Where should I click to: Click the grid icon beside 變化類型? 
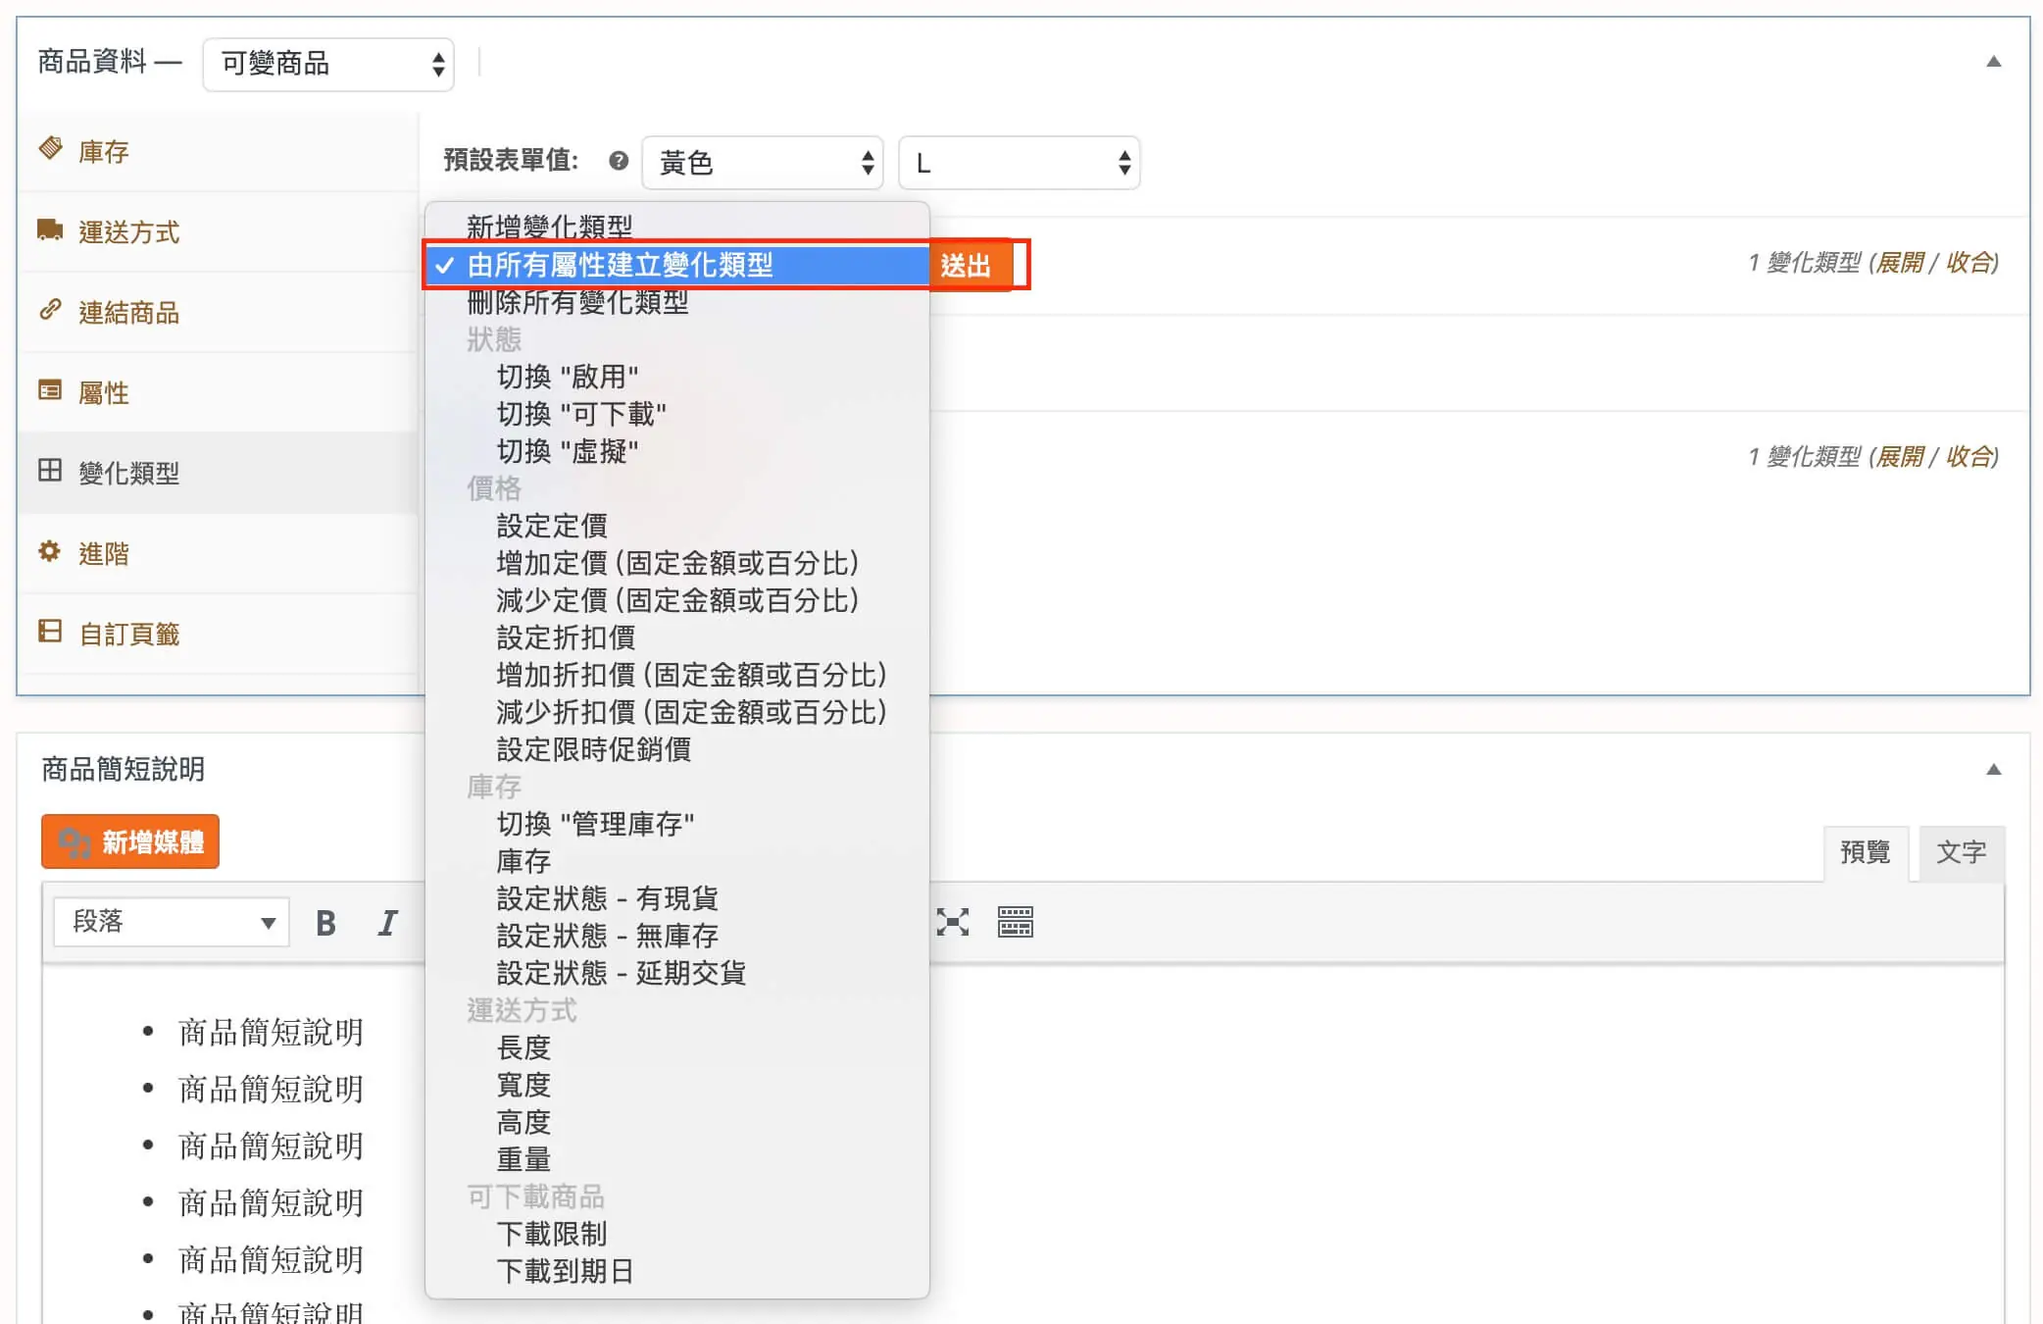coord(50,471)
